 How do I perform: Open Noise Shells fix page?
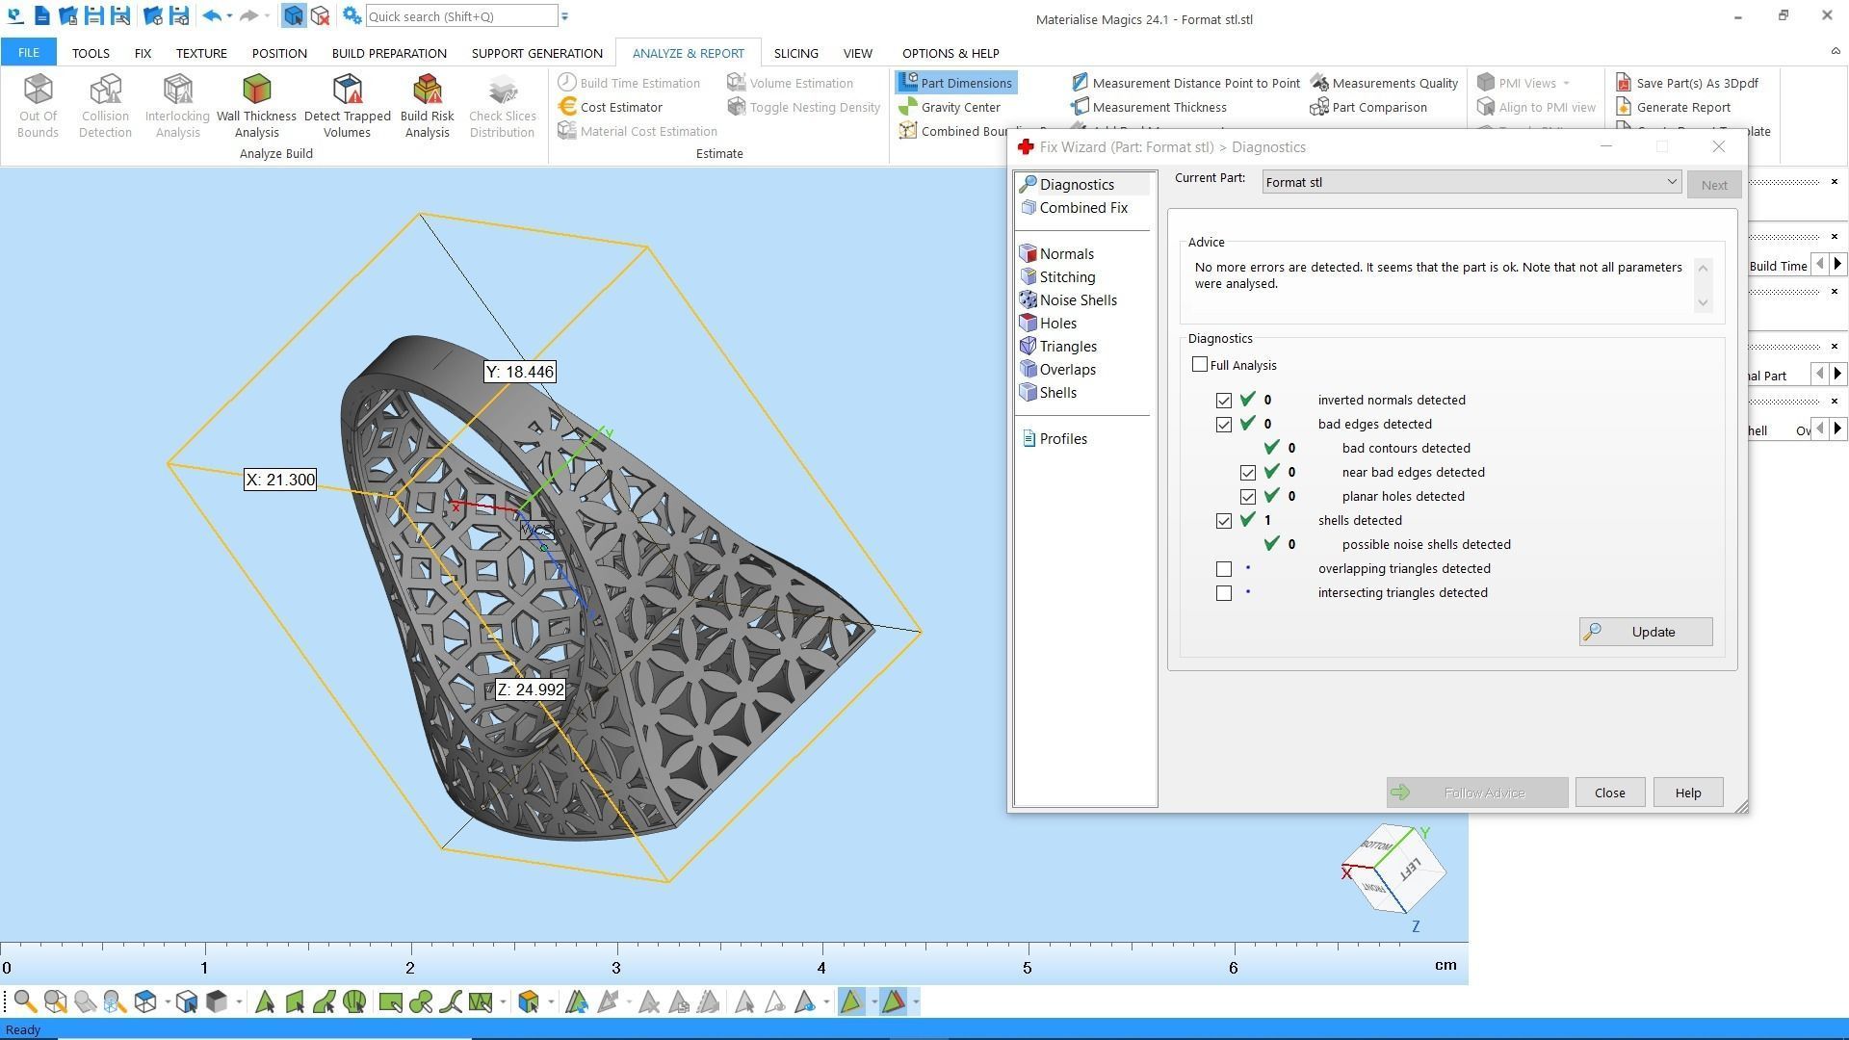coord(1077,300)
